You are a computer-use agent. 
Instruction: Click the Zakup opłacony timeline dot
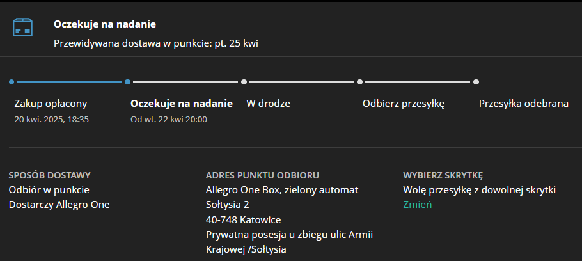pyautogui.click(x=12, y=82)
